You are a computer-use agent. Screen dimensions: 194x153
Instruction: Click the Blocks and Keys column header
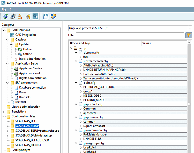pos(80,43)
